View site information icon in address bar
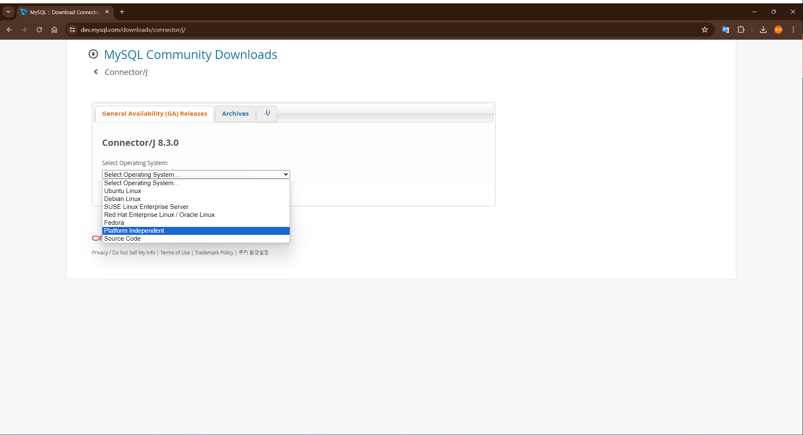803x435 pixels. click(72, 30)
